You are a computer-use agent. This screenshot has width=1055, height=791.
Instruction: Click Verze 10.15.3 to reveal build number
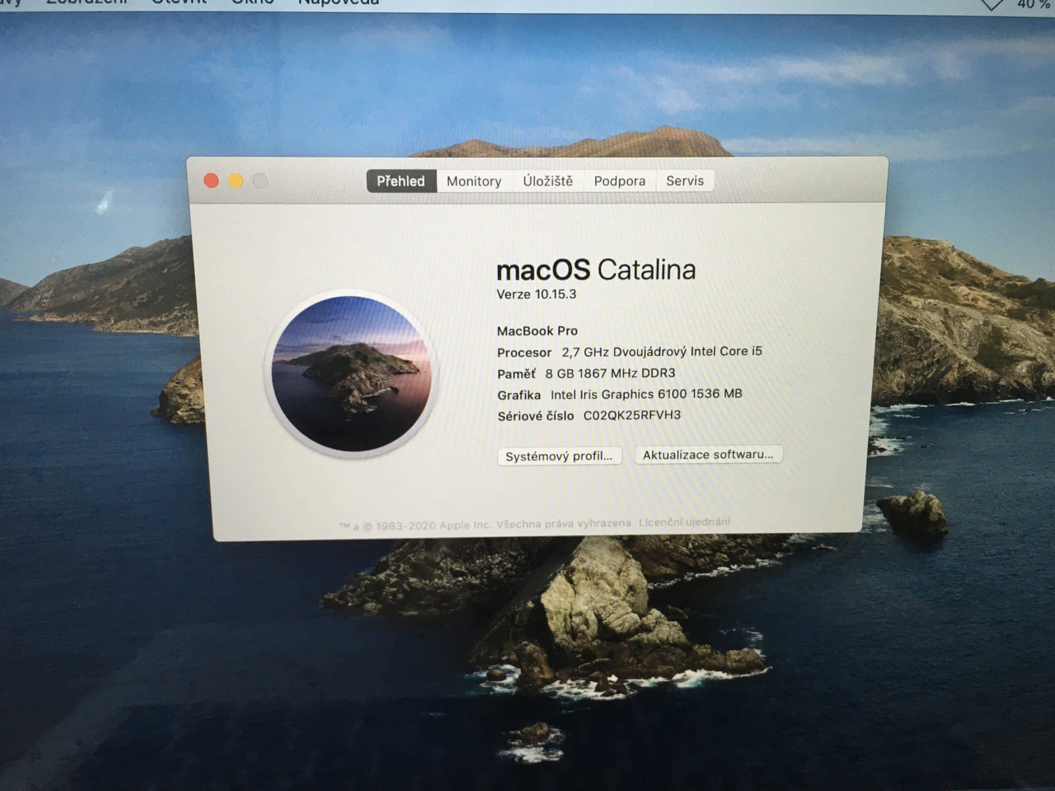click(x=536, y=294)
